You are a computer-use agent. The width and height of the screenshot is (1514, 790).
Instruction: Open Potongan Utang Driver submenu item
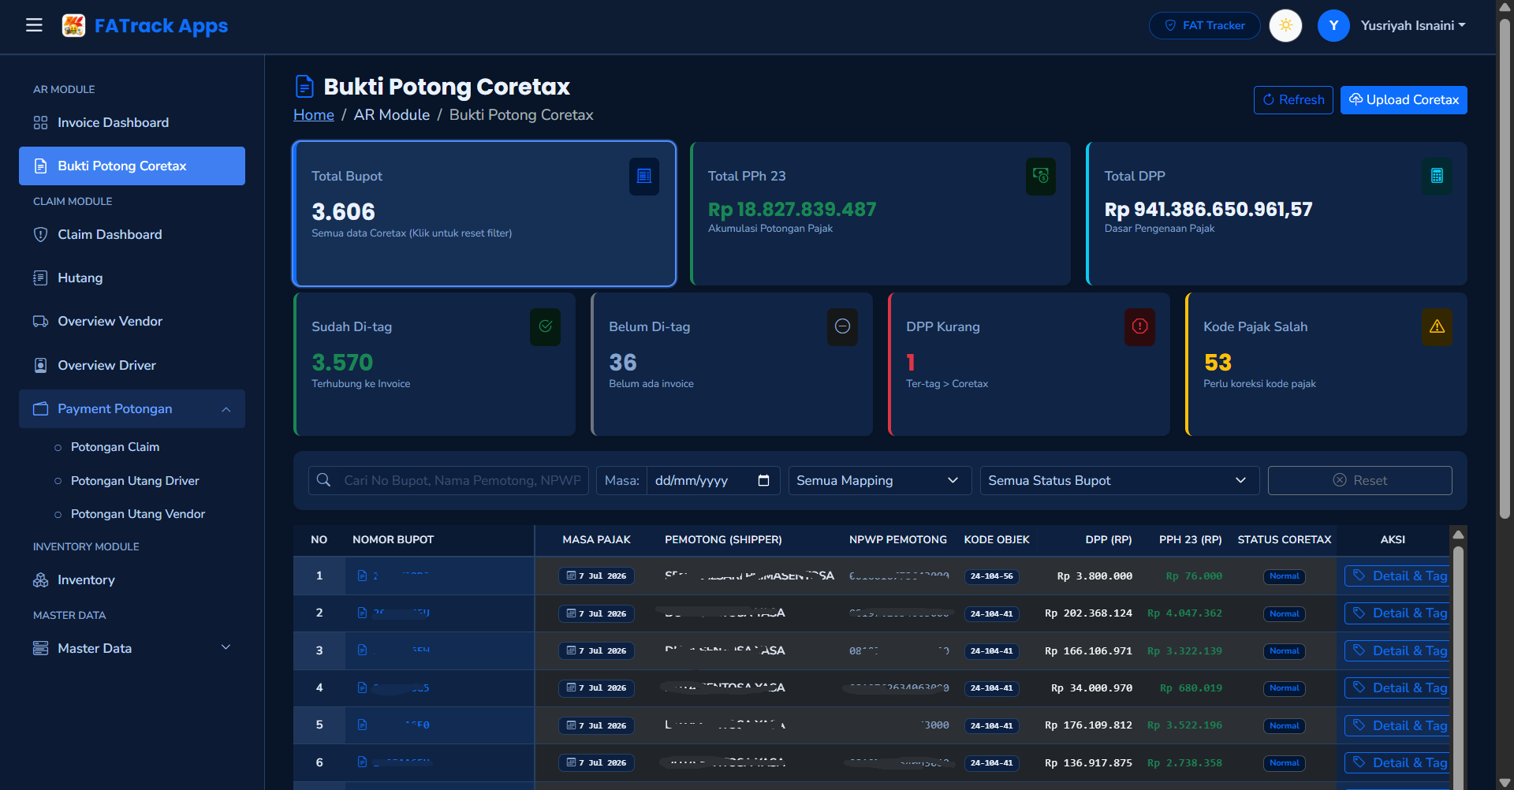click(x=135, y=481)
